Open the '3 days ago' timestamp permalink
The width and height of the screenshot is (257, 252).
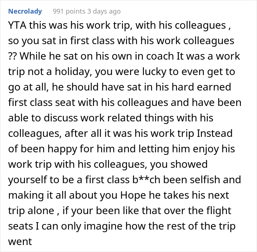point(104,11)
